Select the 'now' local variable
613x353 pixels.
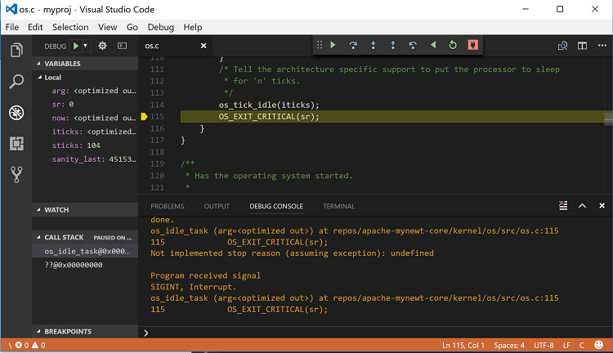(x=85, y=118)
